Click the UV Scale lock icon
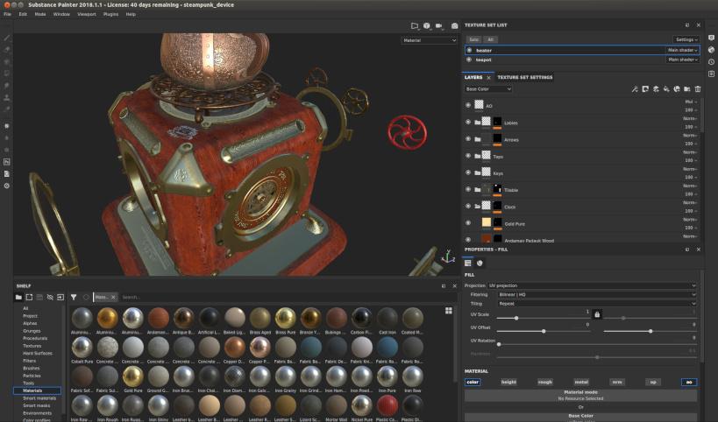Viewport: 718px width, 422px height. click(597, 314)
